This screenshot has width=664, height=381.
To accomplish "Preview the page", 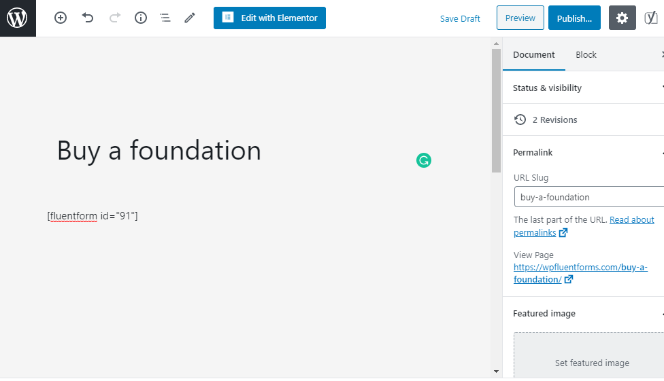I will [x=520, y=18].
